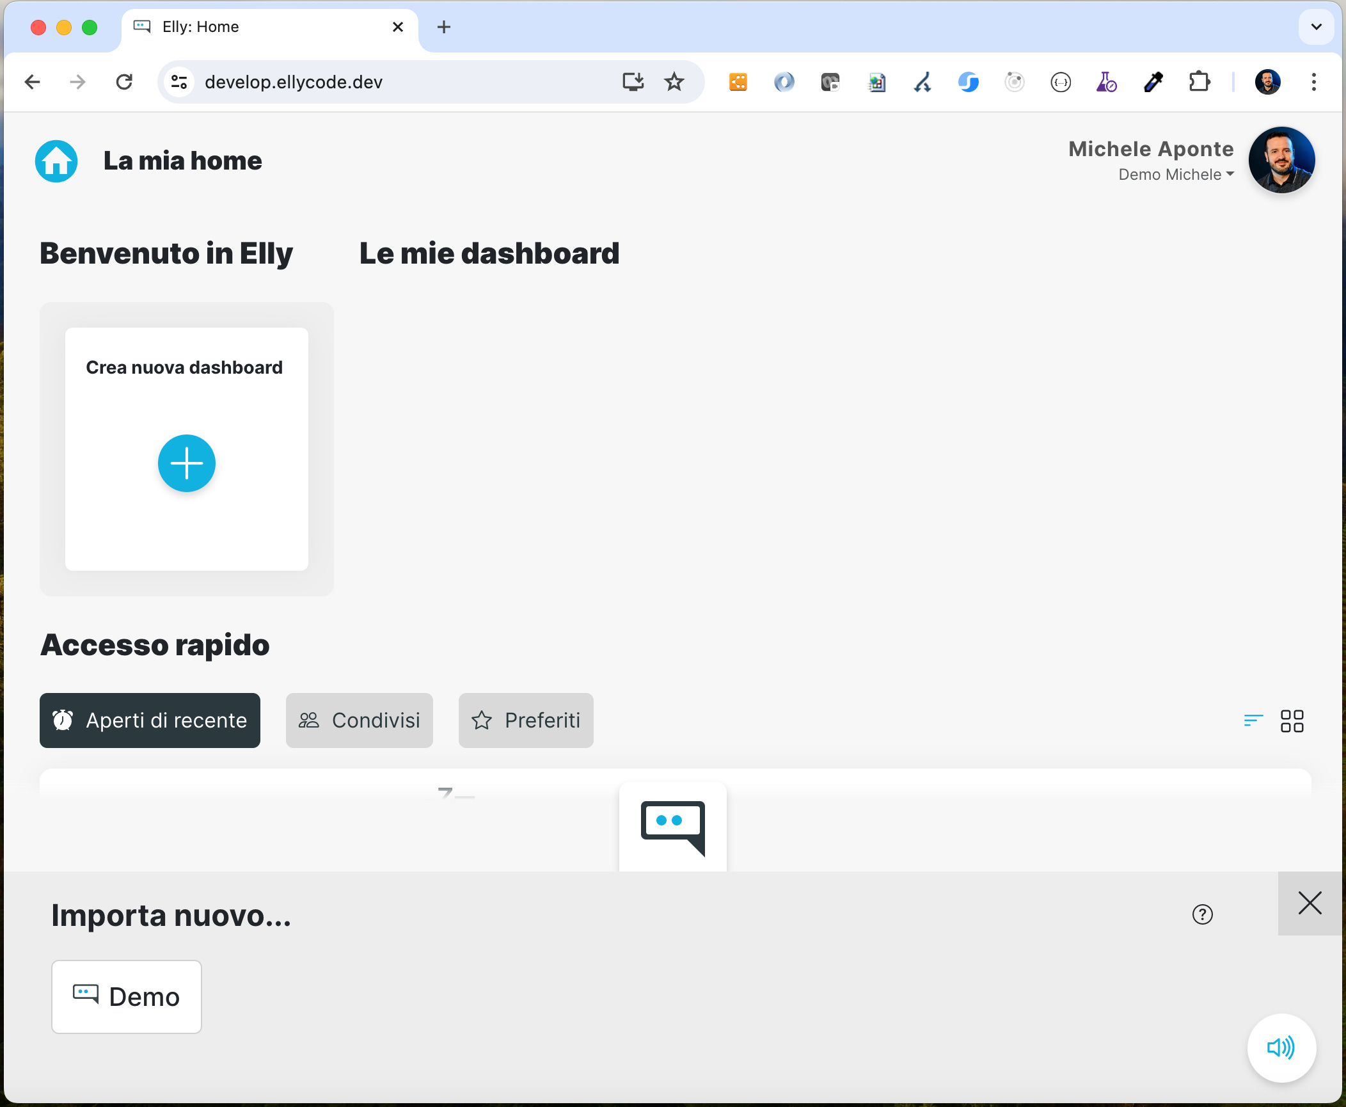Open the Crea nuova dashboard card

pos(187,449)
